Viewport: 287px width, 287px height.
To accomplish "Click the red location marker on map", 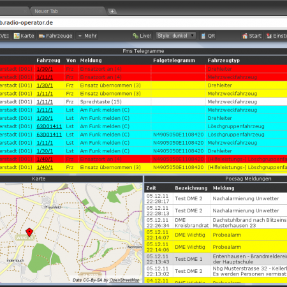I will click(29, 232).
